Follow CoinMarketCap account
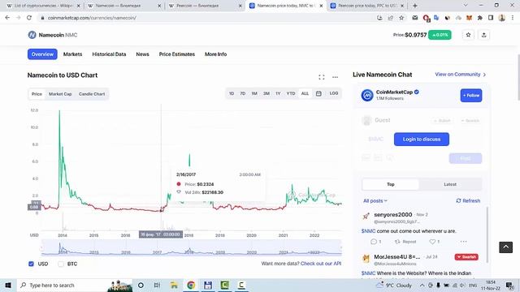Viewport: 520px width, 292px height. [471, 96]
